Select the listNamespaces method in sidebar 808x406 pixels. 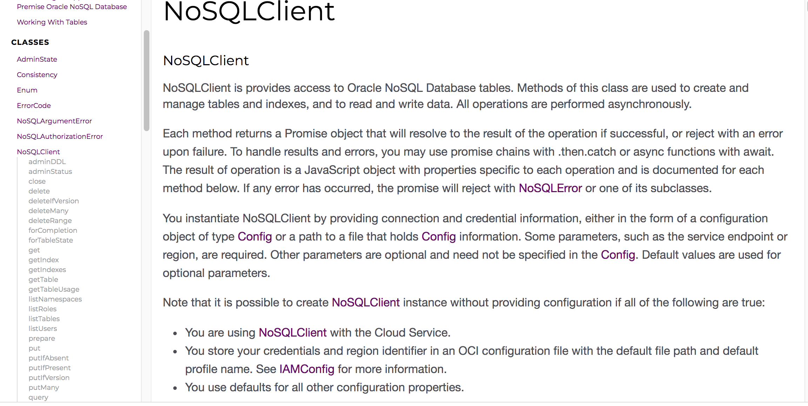[x=55, y=299]
